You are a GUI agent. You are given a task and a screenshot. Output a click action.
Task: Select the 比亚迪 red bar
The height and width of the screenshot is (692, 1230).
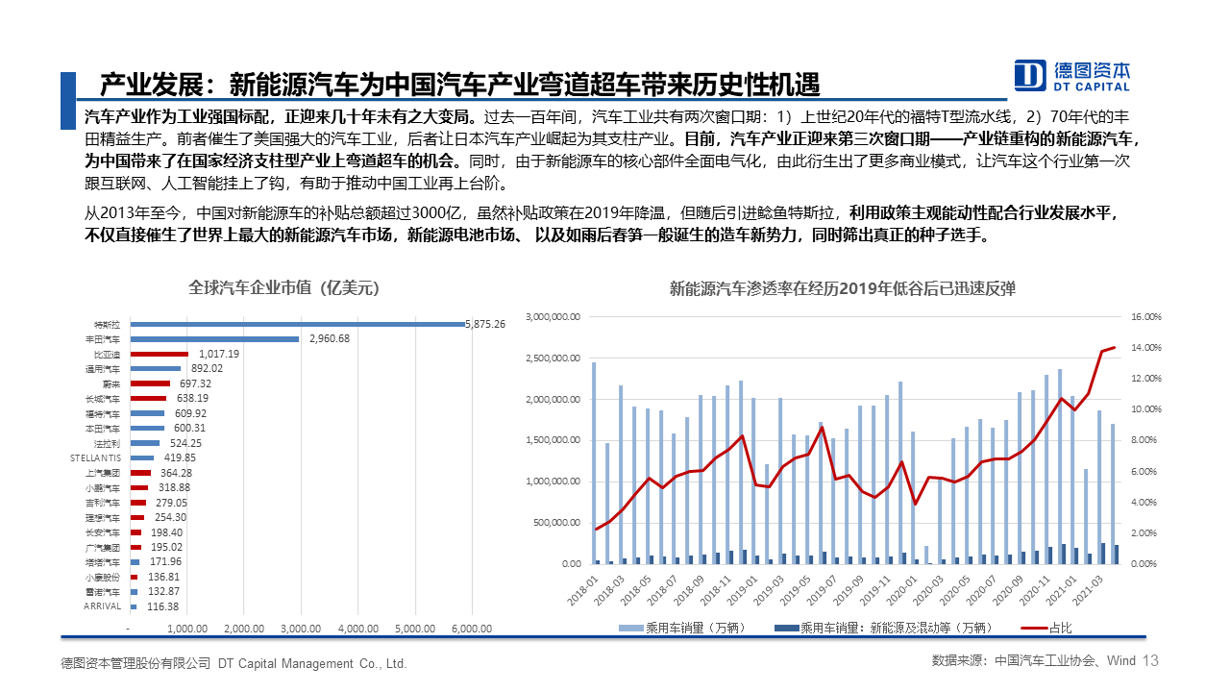point(159,354)
